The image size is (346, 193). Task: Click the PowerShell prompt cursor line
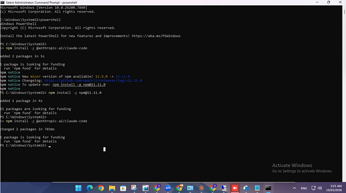tap(25, 146)
